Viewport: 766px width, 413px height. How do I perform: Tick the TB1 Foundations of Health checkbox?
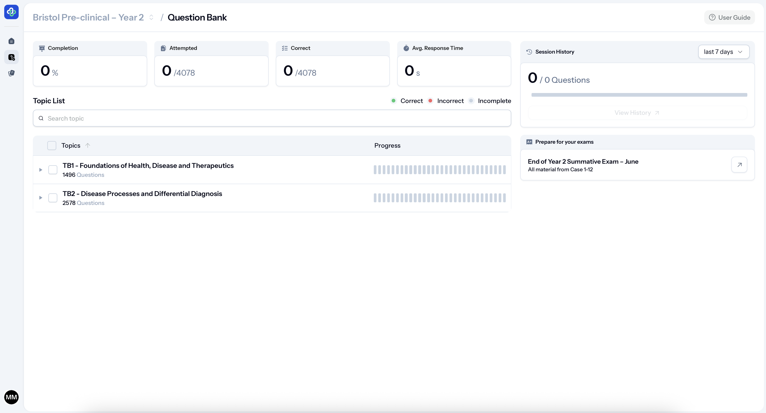53,170
